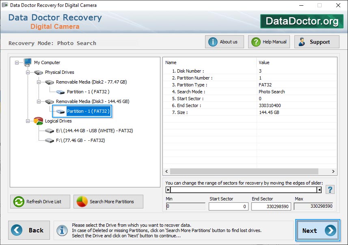Screen dimensions: 348x245
Task: Click the details table horizontal scrollbar thumb
Action: 244,172
